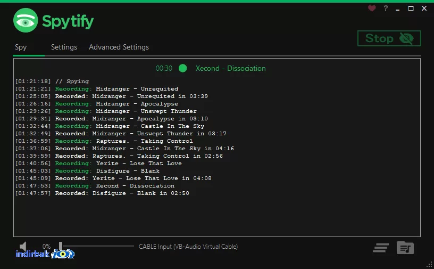434x269 pixels.
Task: Select log line Recorded Apocalypse in 03:10
Action: [111, 119]
